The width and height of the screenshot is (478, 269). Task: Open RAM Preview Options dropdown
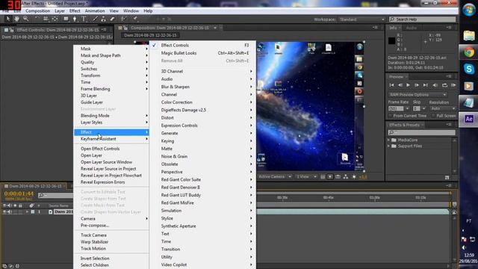click(x=418, y=95)
